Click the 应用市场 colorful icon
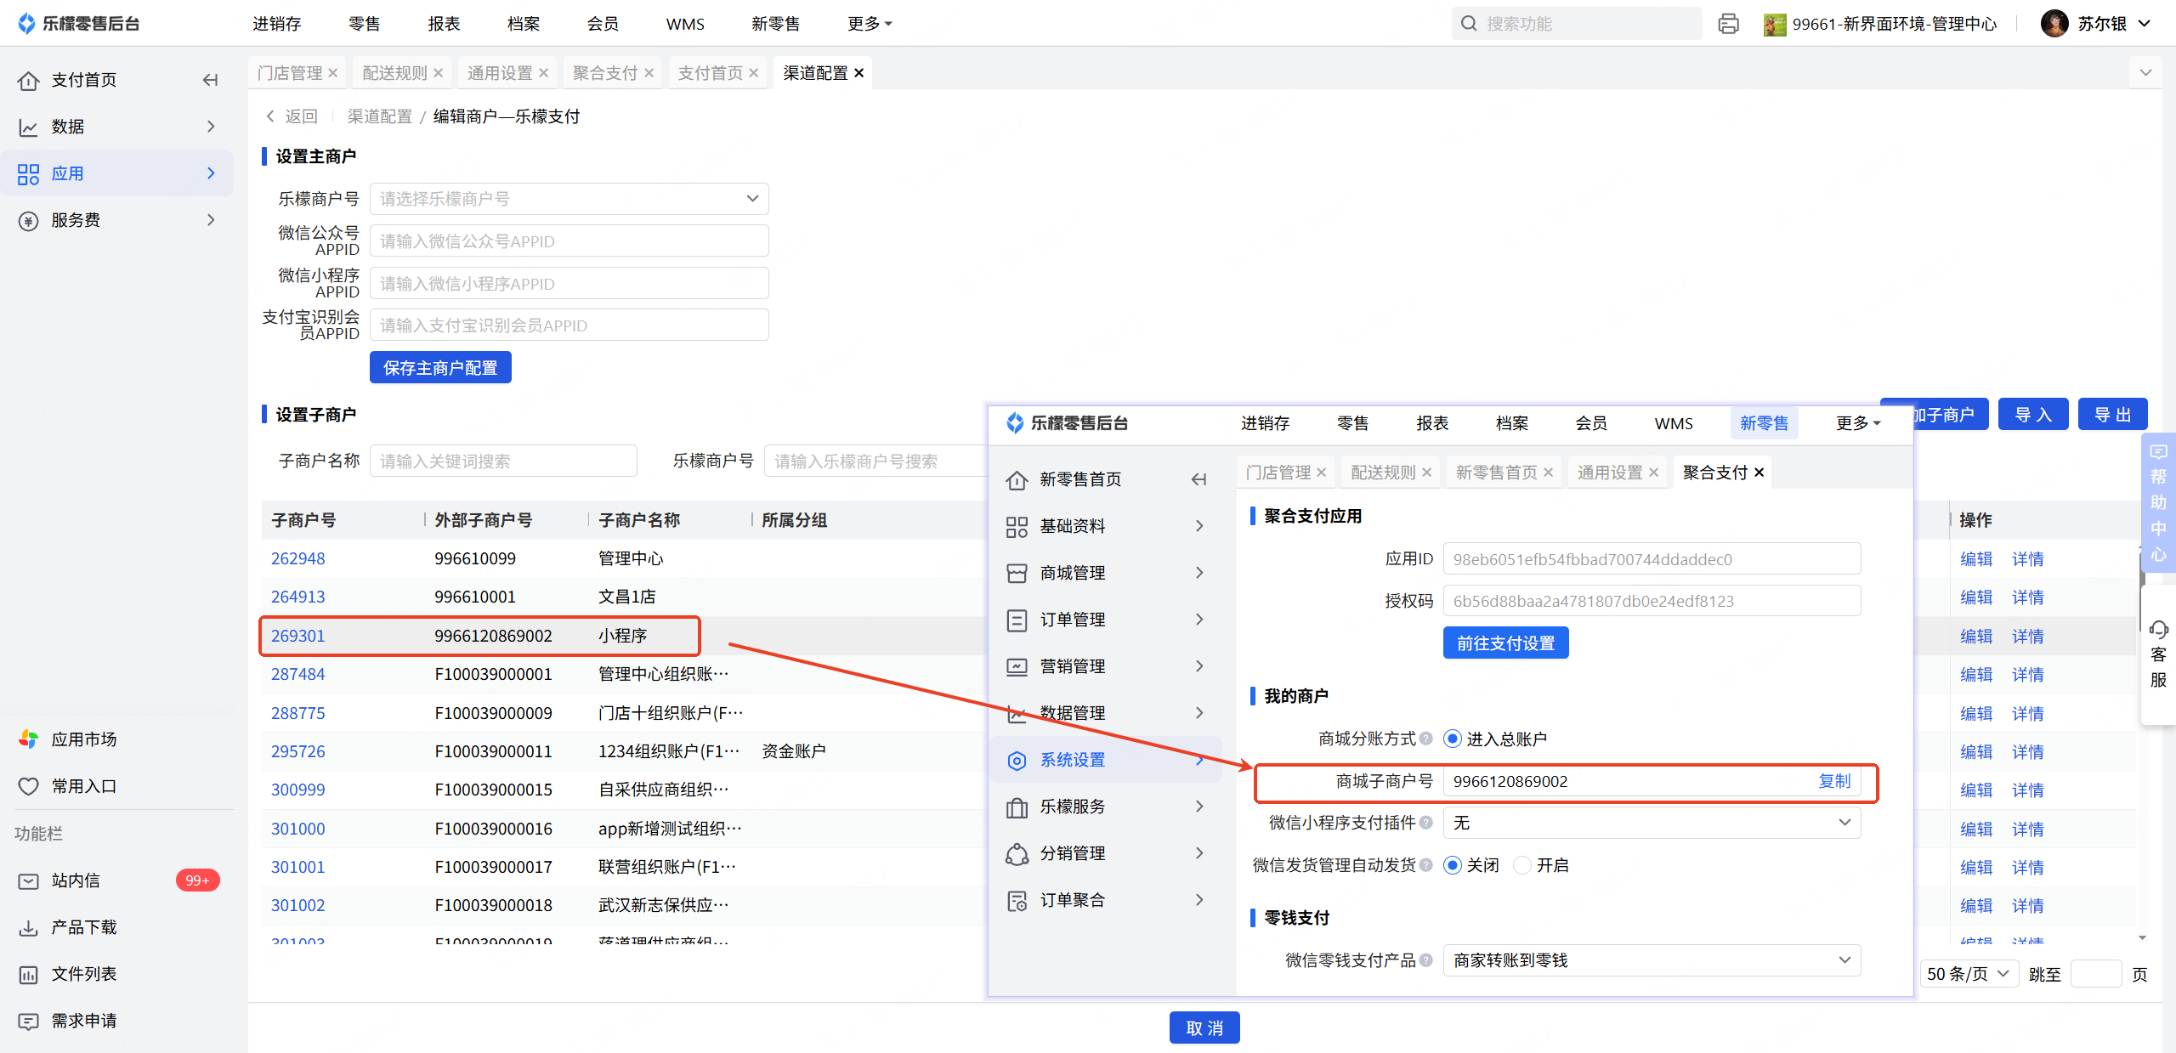The height and width of the screenshot is (1053, 2176). [29, 739]
